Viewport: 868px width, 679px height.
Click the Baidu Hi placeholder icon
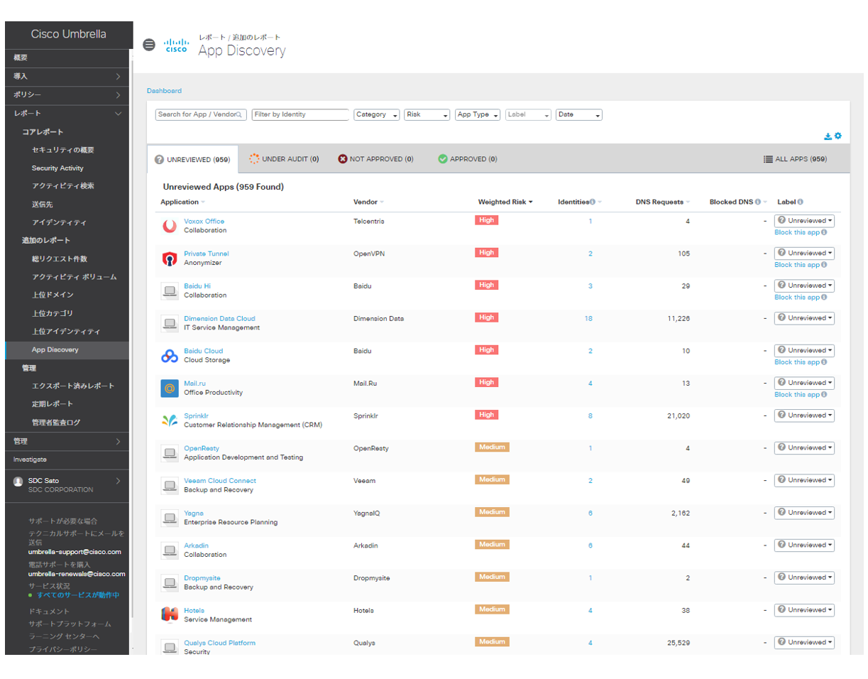(170, 290)
